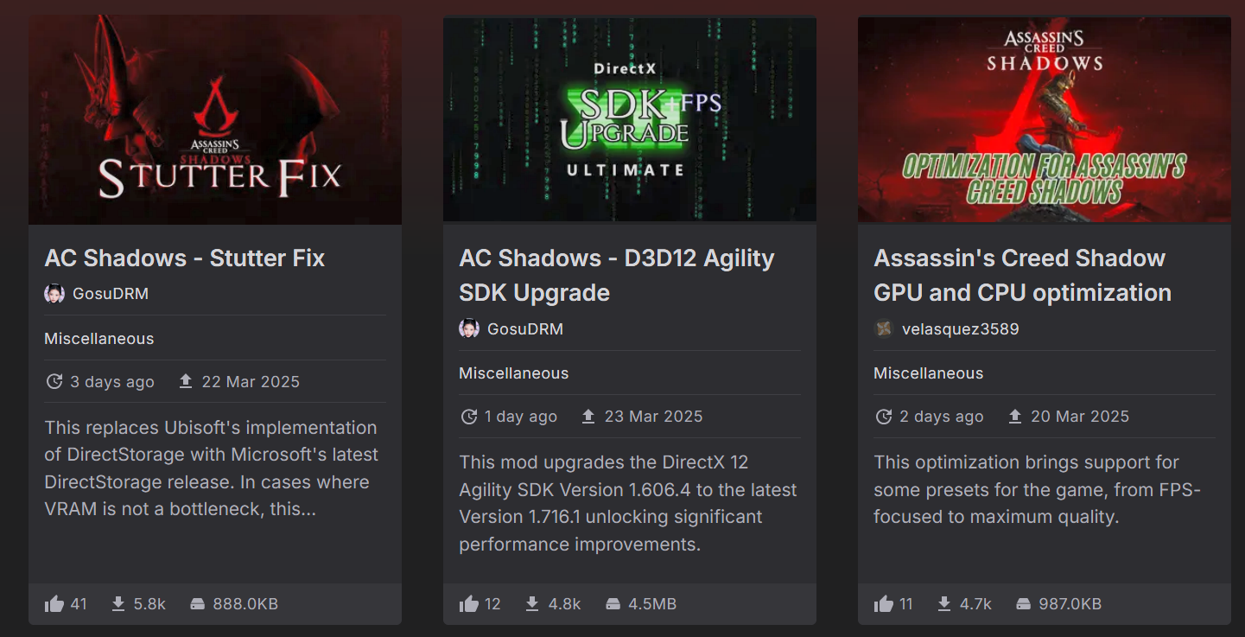Click the velasquez3589 avatar icon
This screenshot has width=1245, height=637.
884,328
